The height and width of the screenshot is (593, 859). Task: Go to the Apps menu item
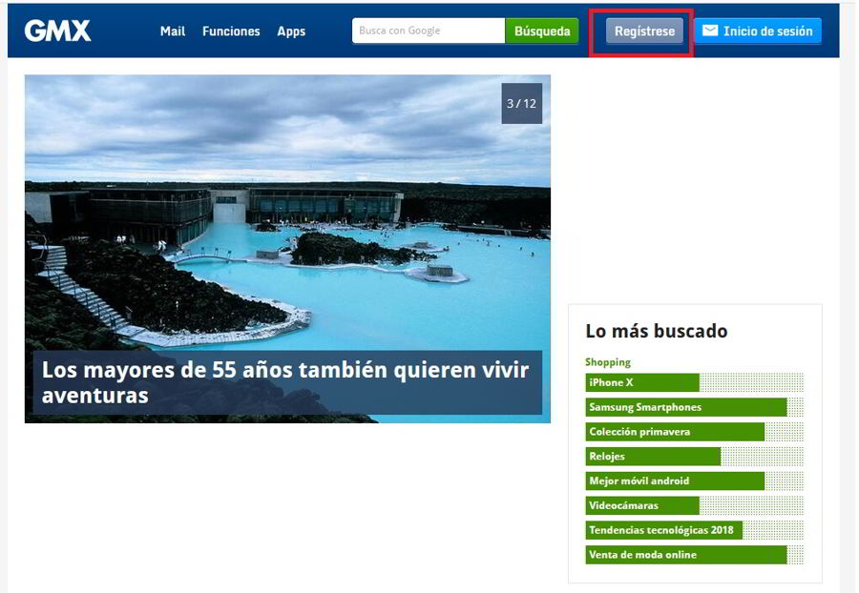point(291,31)
